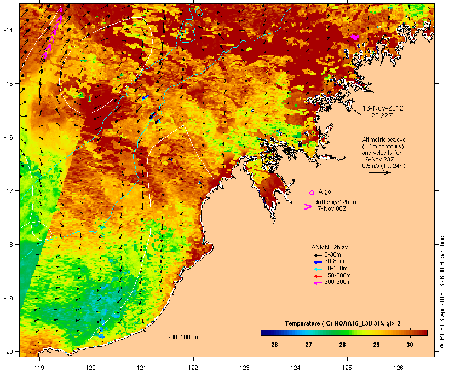
Task: Click the latitude label -20
Action: pyautogui.click(x=8, y=351)
